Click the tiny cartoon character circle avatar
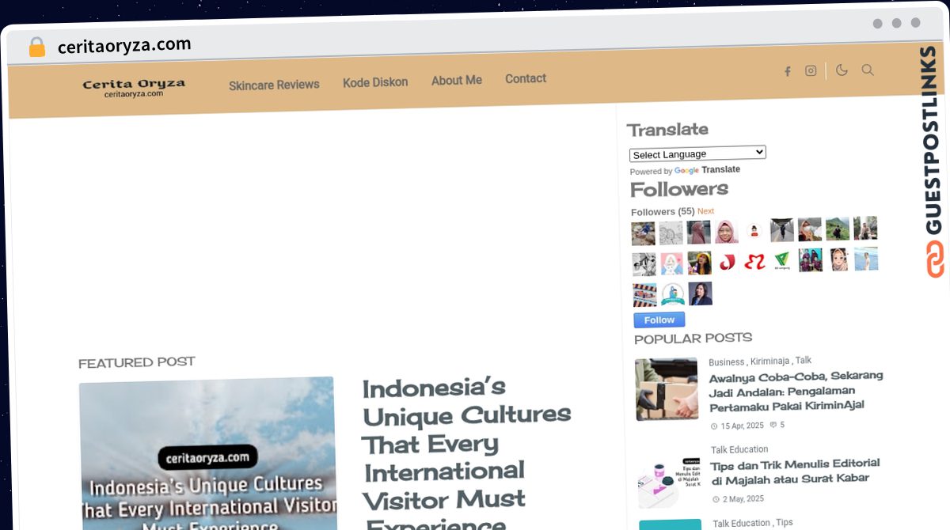The image size is (950, 530). point(754,231)
